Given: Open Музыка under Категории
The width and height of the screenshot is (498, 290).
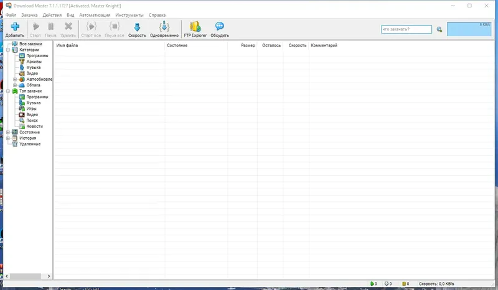Looking at the screenshot, I should [34, 68].
